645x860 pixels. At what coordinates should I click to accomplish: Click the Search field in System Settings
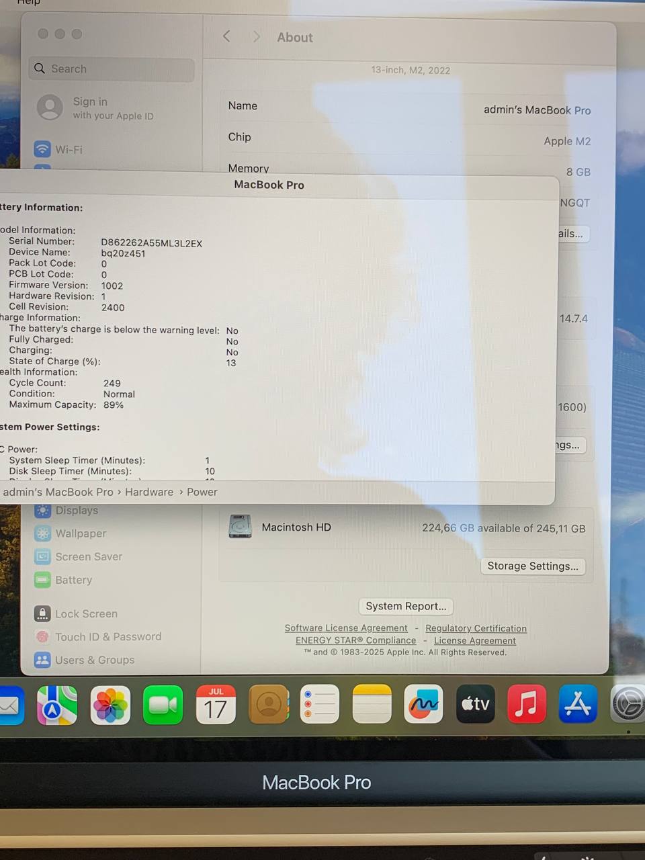click(112, 69)
